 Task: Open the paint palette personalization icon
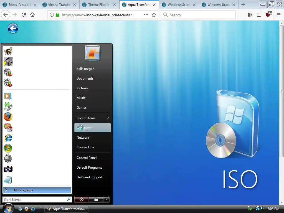[x=8, y=127]
